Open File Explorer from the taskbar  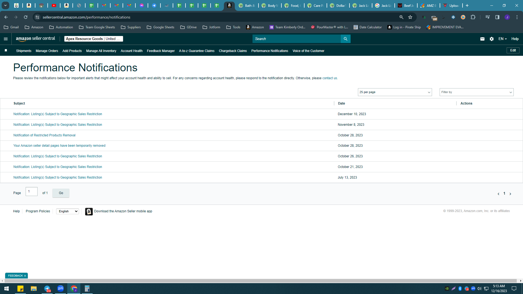coord(34,289)
